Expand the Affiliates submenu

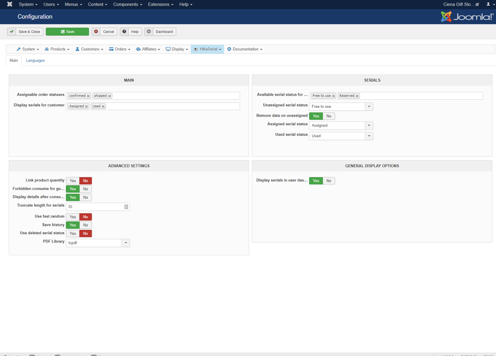pyautogui.click(x=148, y=49)
